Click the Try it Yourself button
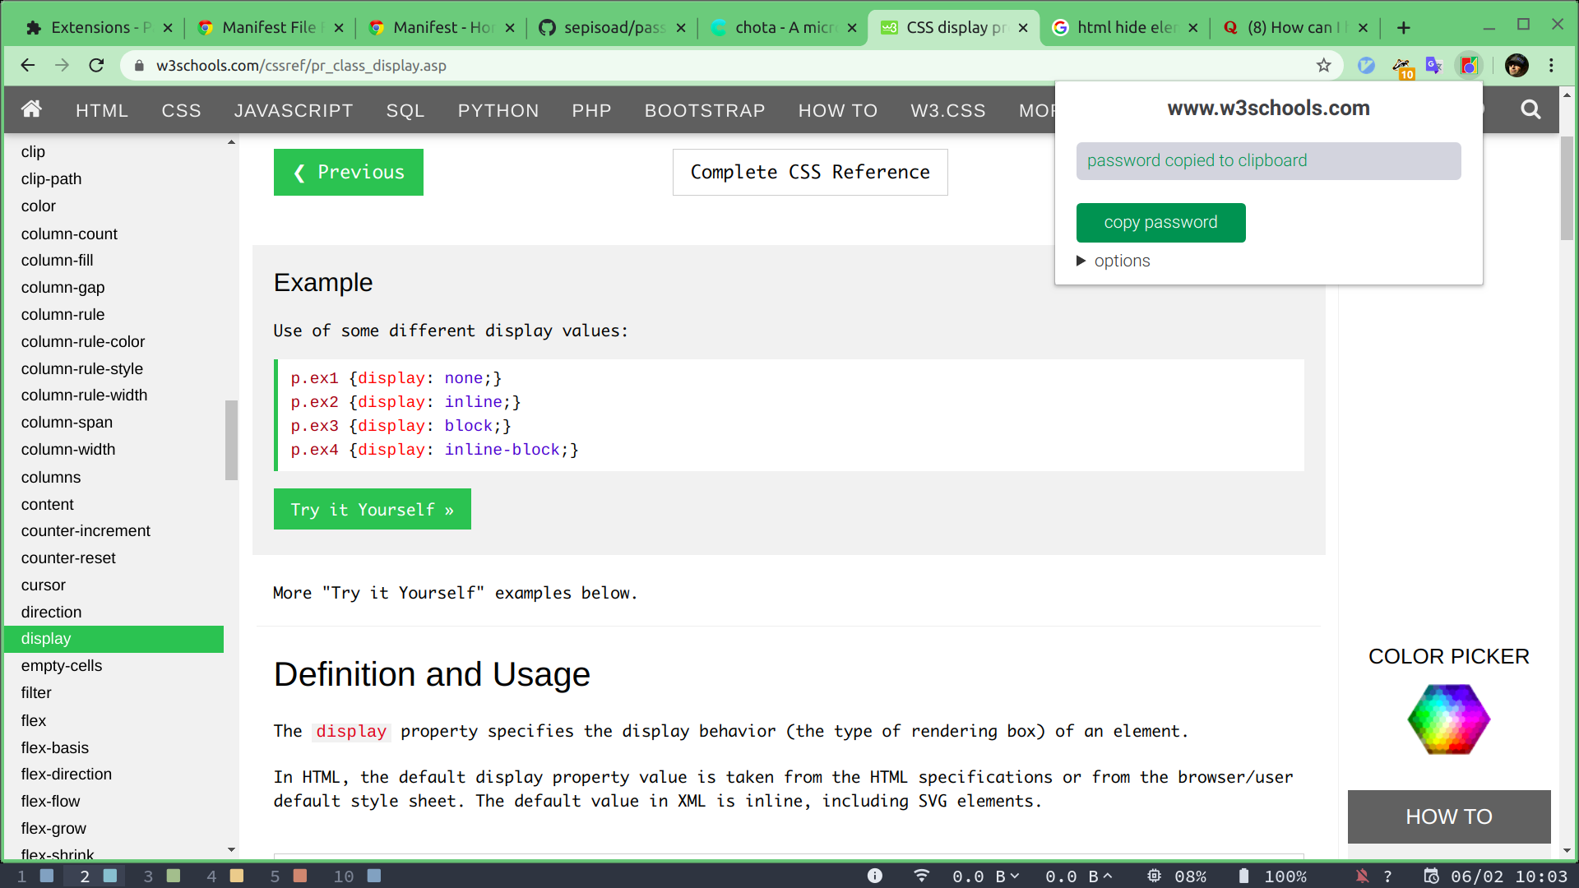 click(x=372, y=510)
